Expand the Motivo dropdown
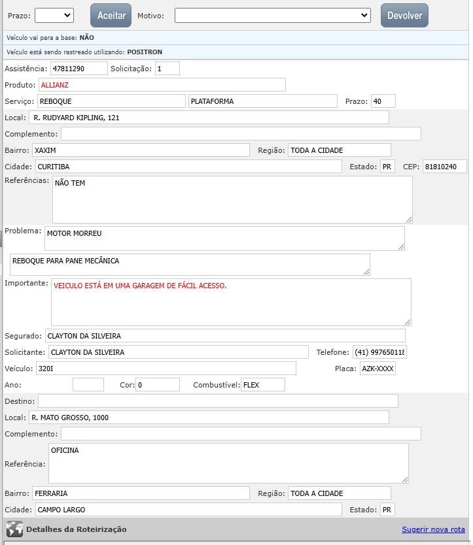Image resolution: width=473 pixels, height=545 pixels. pos(272,15)
